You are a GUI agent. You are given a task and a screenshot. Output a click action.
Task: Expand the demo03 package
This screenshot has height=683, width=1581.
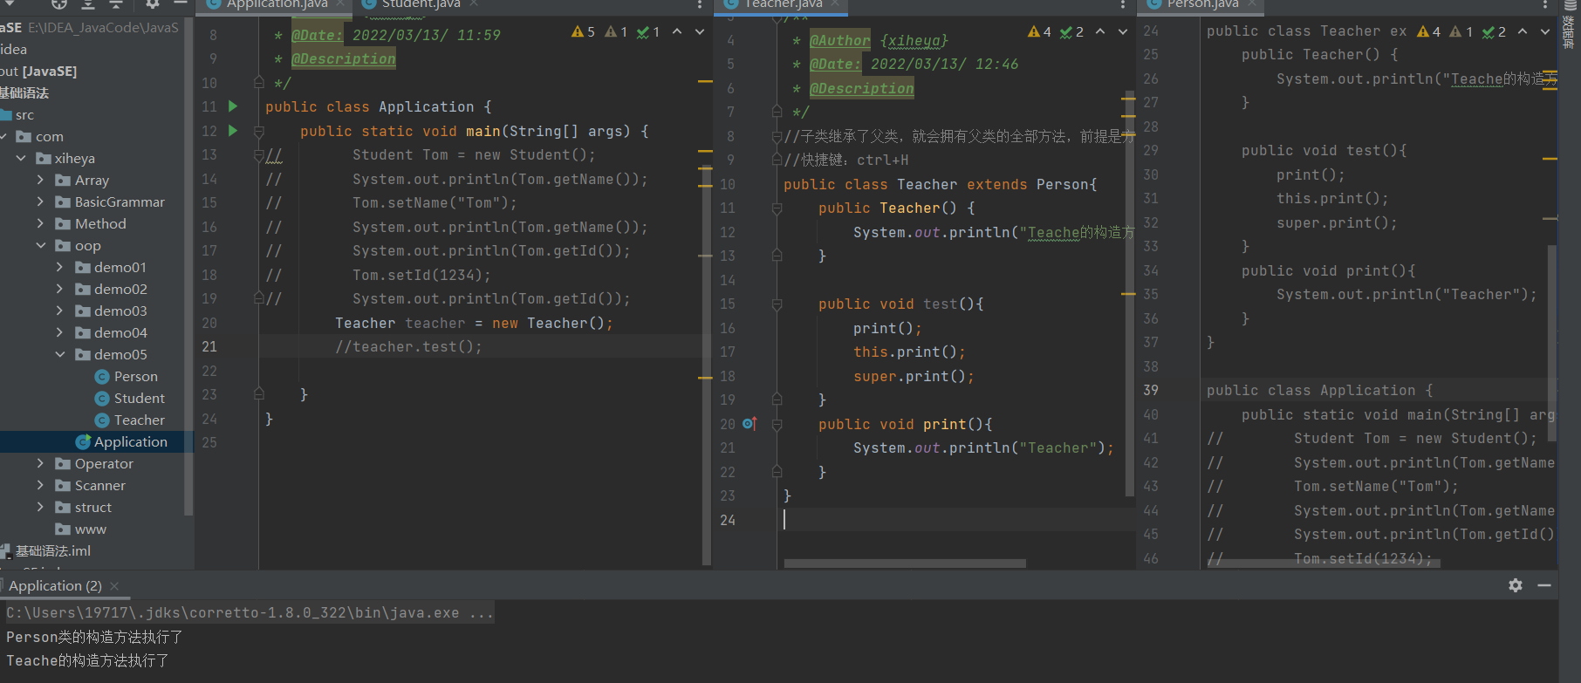(x=59, y=311)
